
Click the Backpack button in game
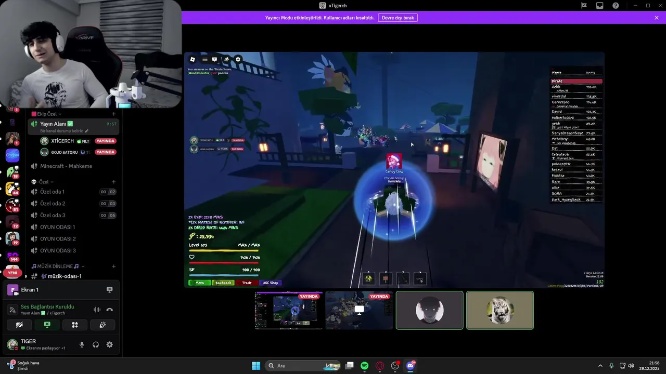224,283
